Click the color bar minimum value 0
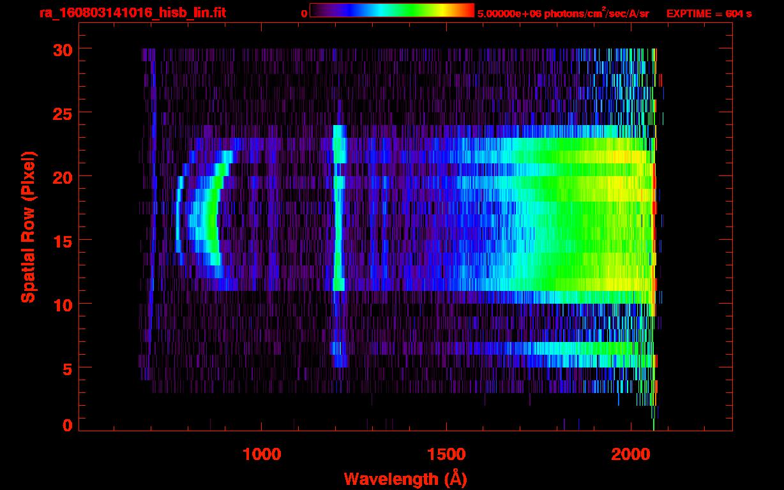 (x=305, y=13)
